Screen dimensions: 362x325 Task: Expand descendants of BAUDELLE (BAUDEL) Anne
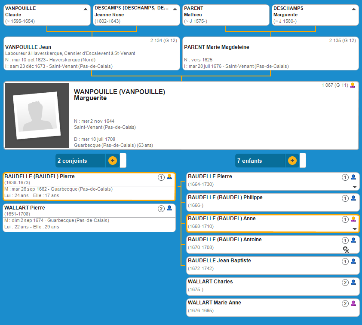point(354,229)
